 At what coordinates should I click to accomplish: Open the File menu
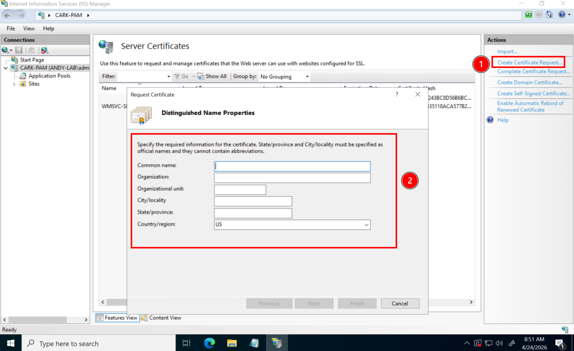pyautogui.click(x=11, y=28)
